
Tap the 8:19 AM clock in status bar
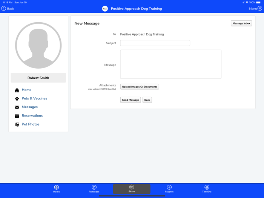click(x=8, y=2)
